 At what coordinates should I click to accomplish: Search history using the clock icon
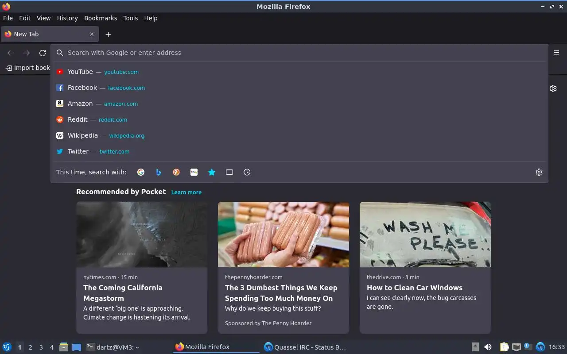tap(247, 172)
